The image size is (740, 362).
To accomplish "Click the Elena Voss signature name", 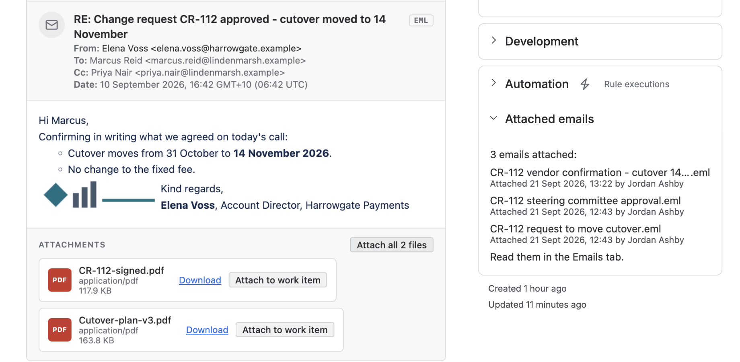I will (x=188, y=205).
